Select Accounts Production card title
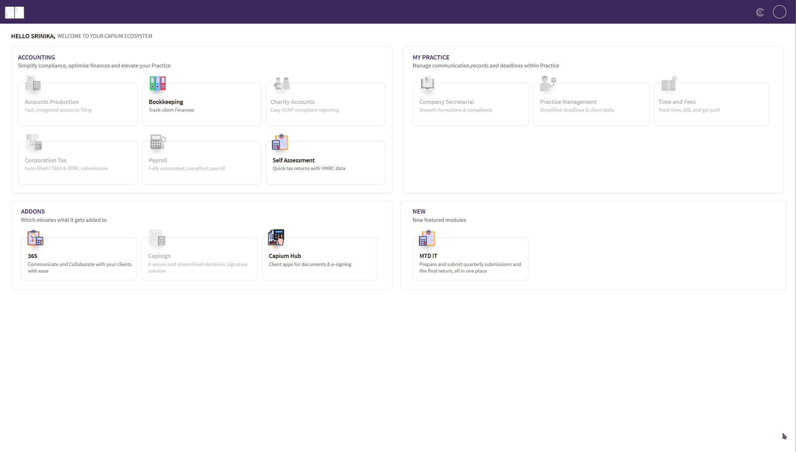The image size is (796, 452). point(52,102)
